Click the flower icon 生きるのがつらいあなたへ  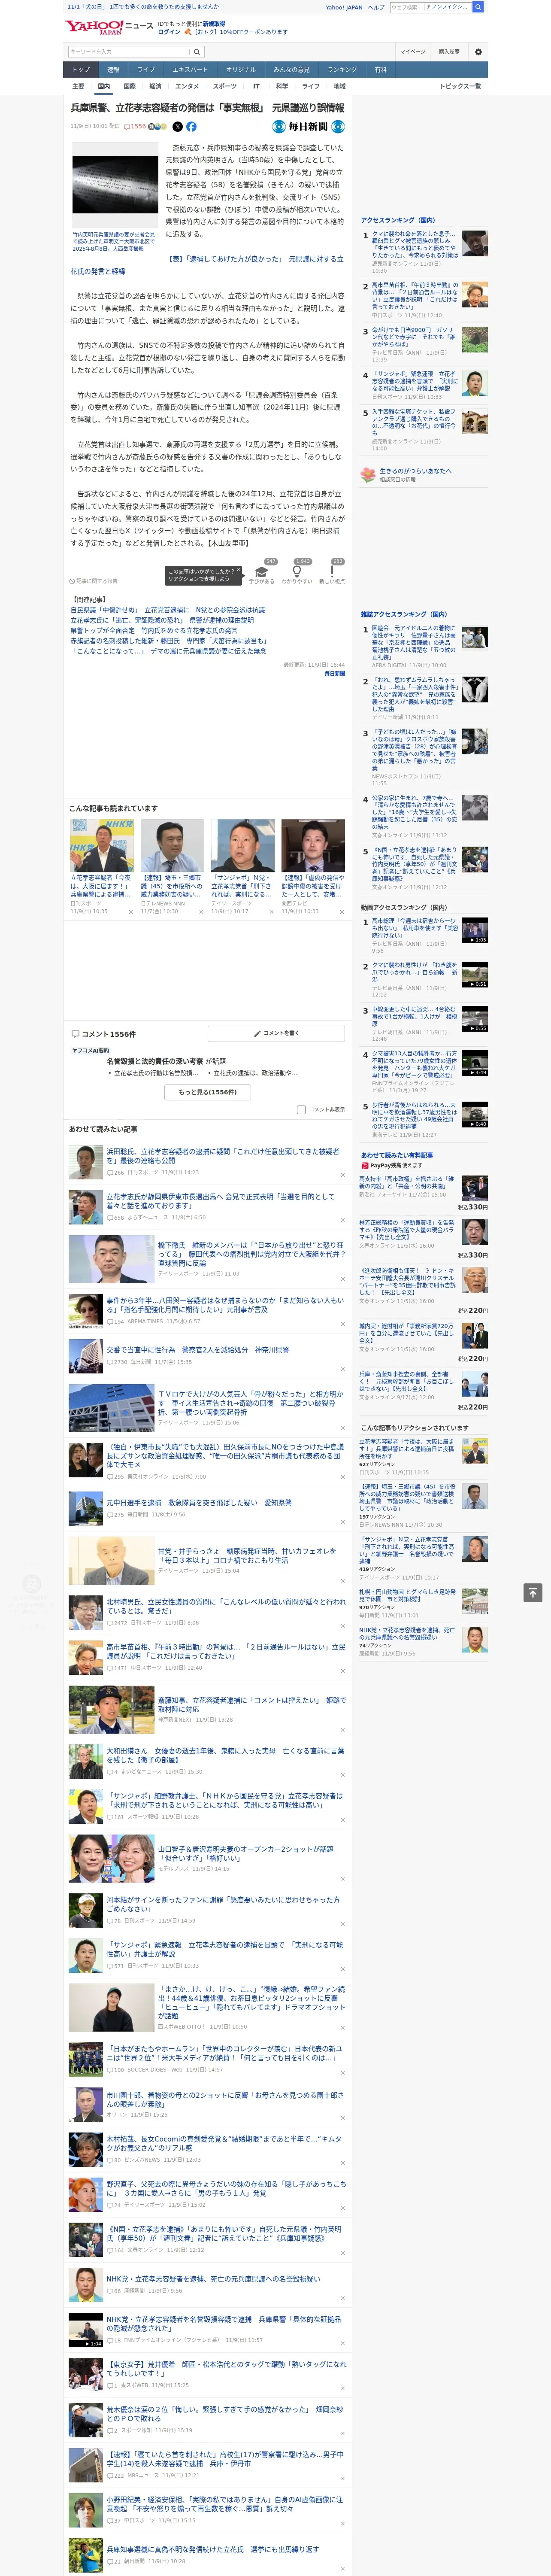(368, 475)
